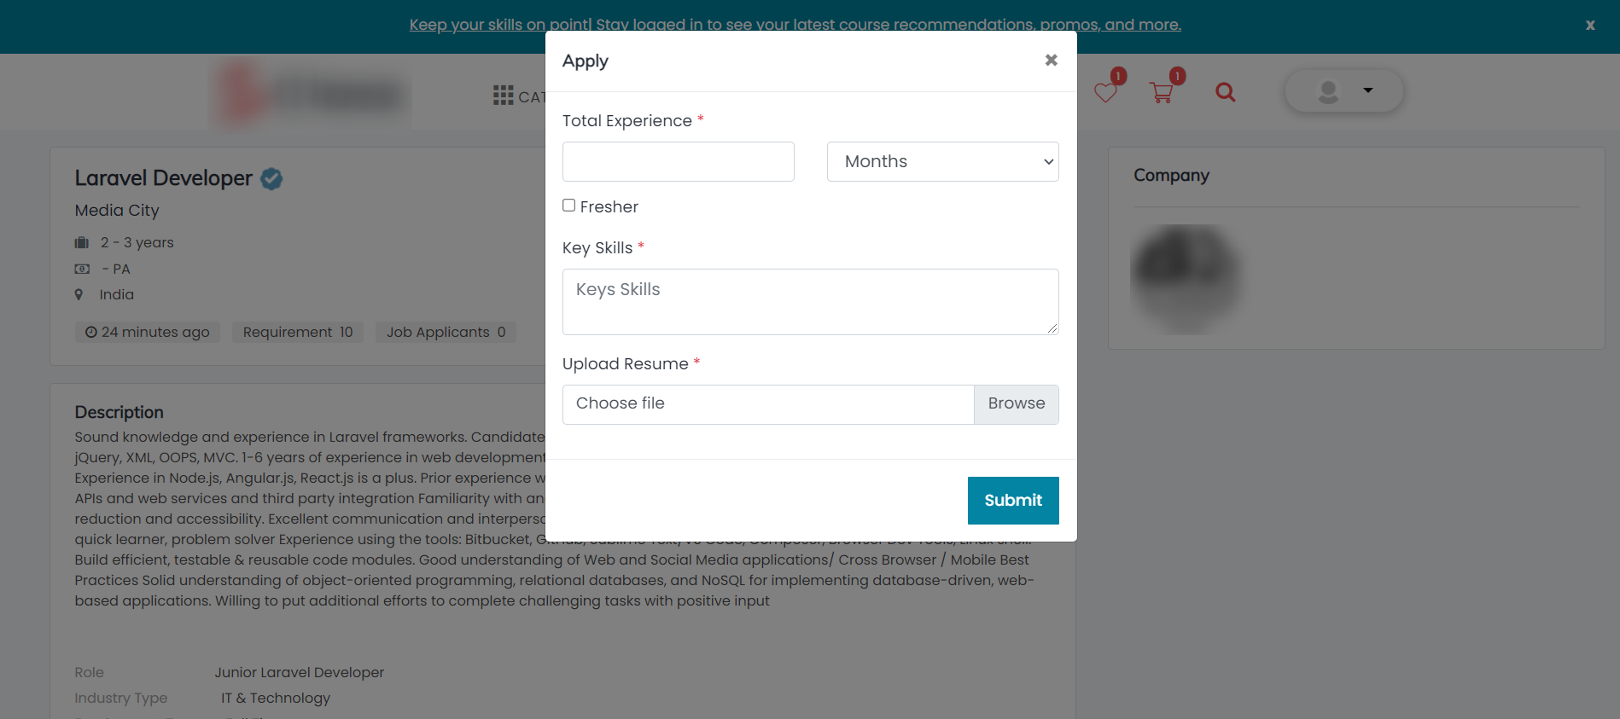Click the Choose file resume field

pyautogui.click(x=767, y=404)
